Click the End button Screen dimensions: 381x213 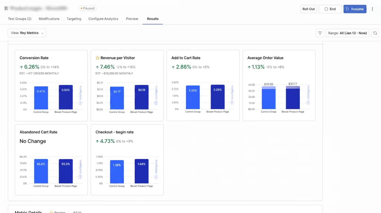pos(330,9)
